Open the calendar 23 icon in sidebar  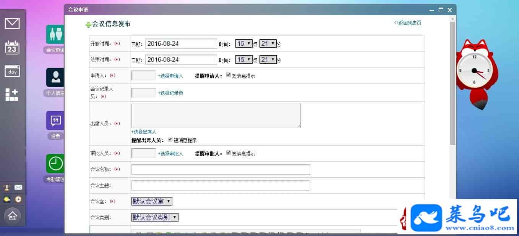(12, 47)
